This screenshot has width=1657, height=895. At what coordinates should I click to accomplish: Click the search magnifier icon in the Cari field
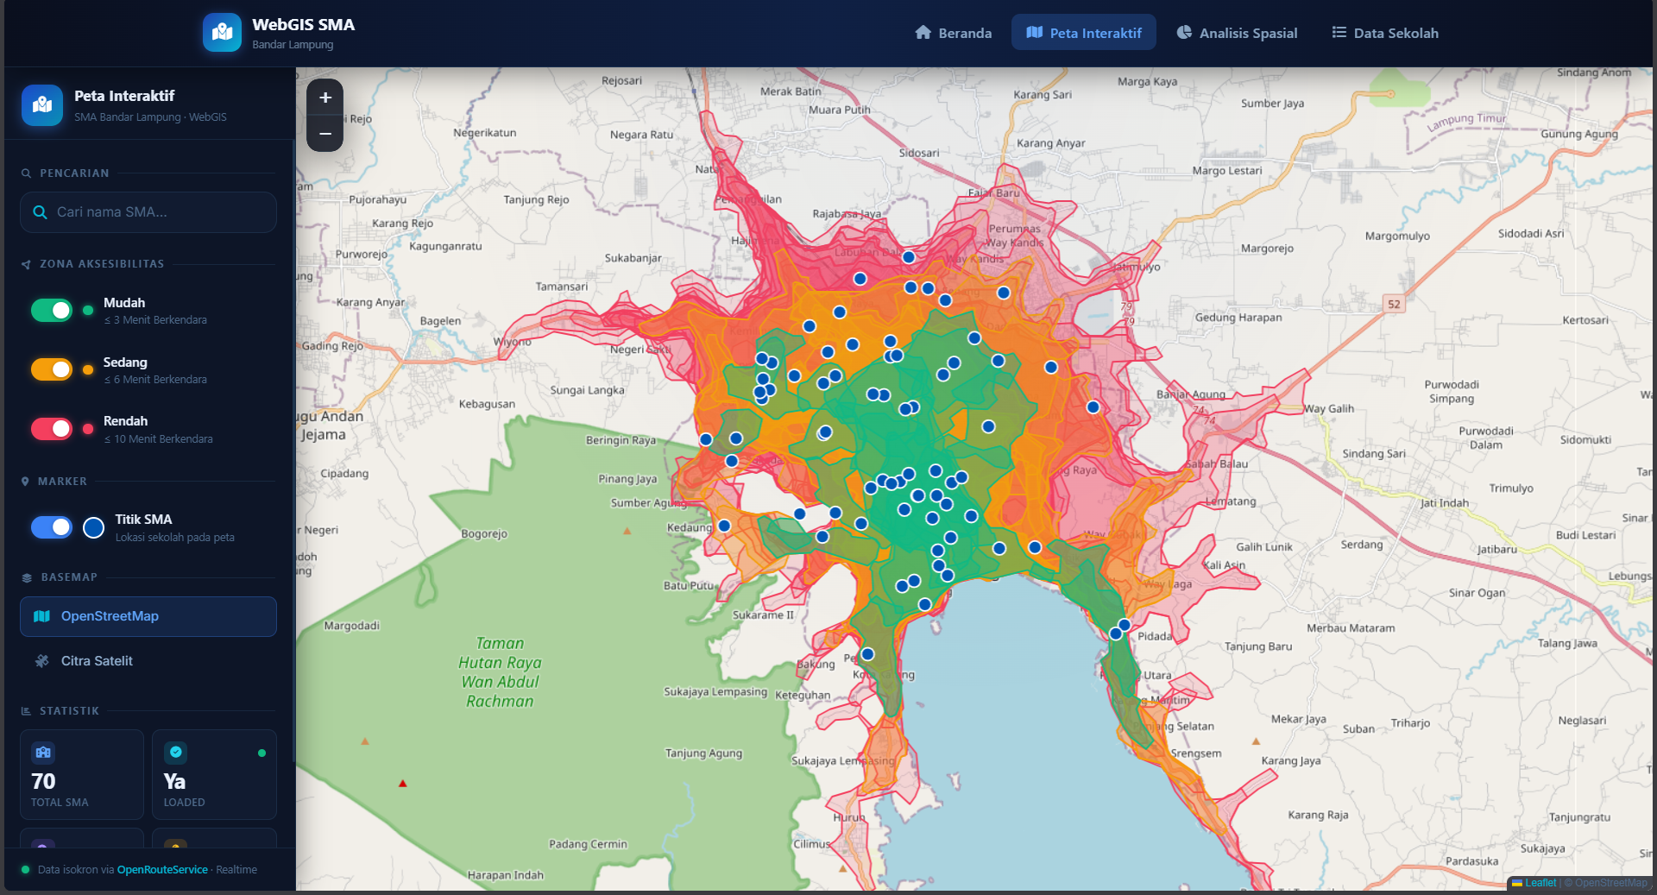pos(40,212)
